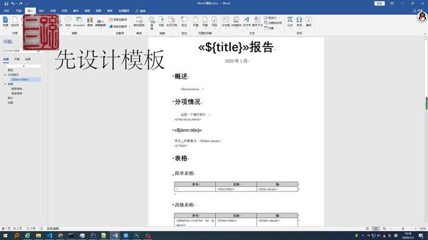Switch navigation pane to Pages (页面) tab
Viewport: 428px width, 240px height.
point(17,59)
